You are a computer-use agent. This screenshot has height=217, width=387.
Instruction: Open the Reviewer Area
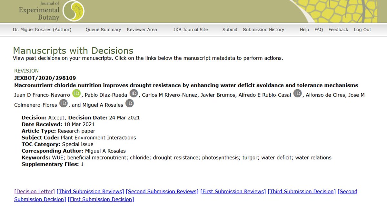coord(142,30)
